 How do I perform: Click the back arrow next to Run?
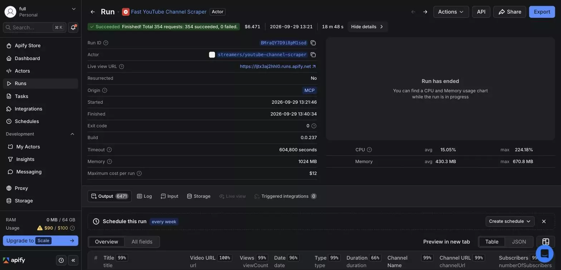coord(93,12)
